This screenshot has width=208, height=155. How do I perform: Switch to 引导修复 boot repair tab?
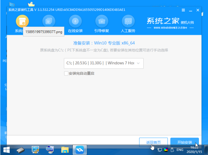[102, 24]
